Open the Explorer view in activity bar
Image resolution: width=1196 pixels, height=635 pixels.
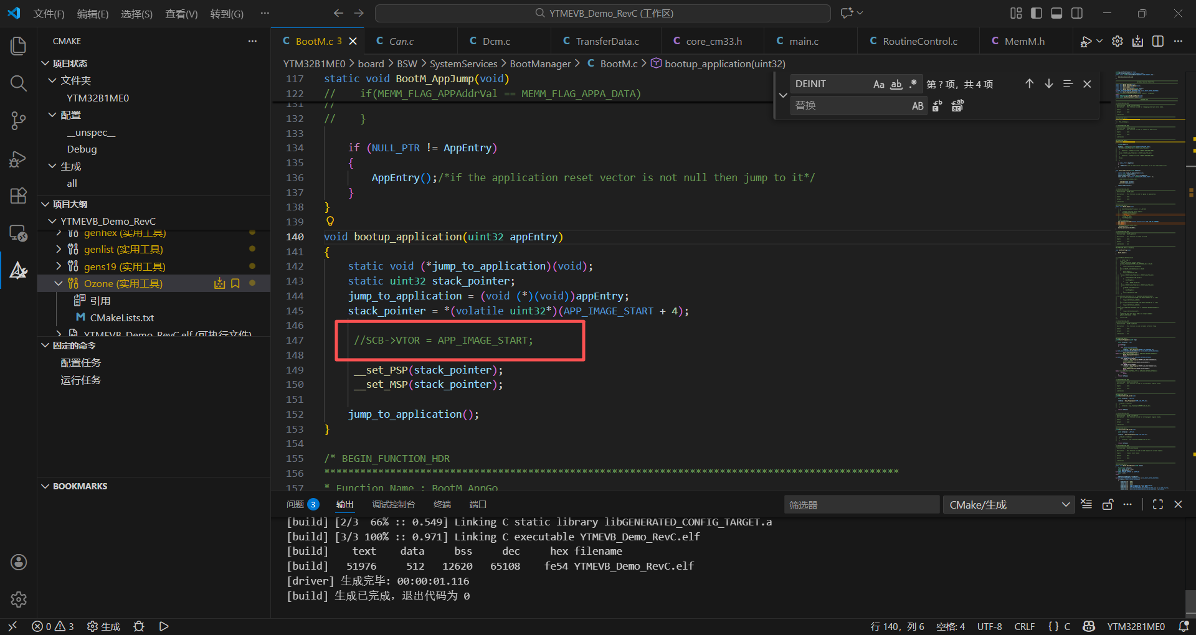[x=19, y=46]
